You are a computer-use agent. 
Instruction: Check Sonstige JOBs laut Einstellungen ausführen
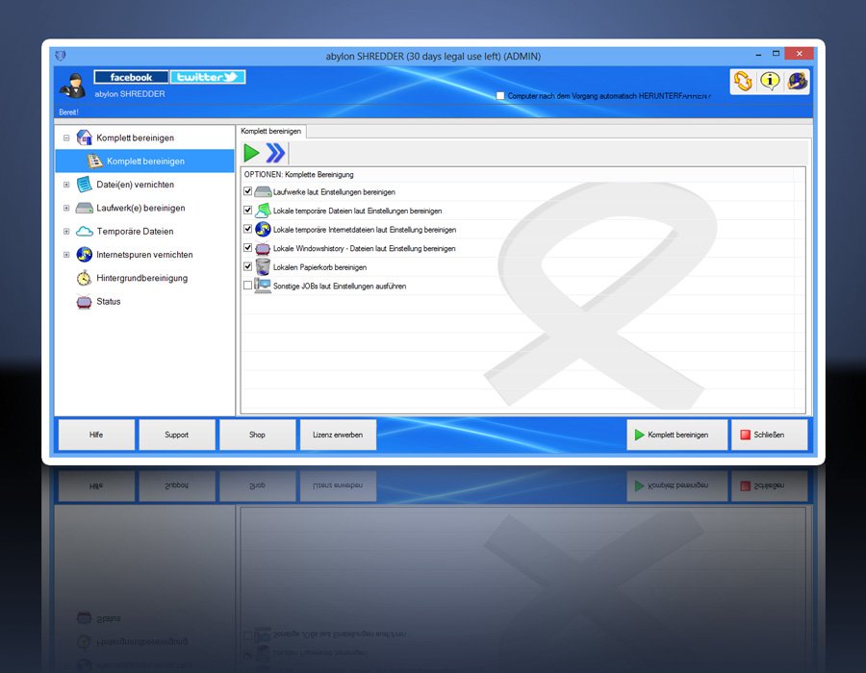(x=248, y=286)
